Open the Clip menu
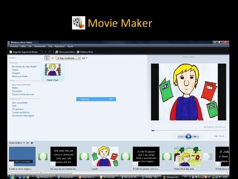 coord(50,46)
